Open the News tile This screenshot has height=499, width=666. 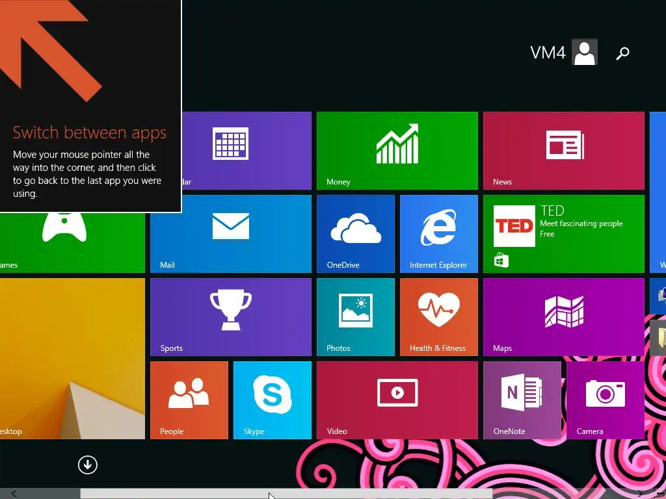click(x=564, y=151)
